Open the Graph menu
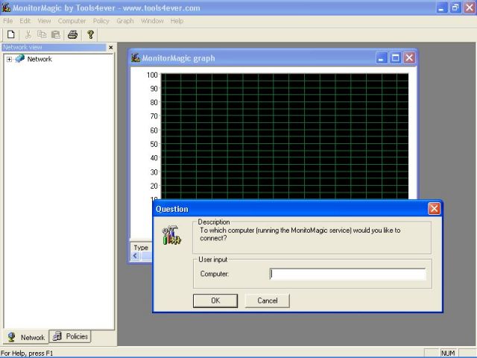The height and width of the screenshot is (358, 477). point(125,21)
